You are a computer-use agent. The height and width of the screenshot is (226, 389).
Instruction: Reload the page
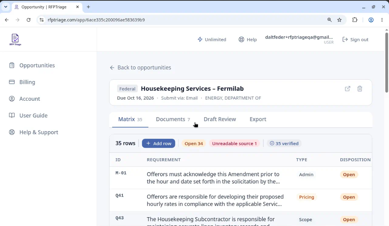pyautogui.click(x=29, y=20)
